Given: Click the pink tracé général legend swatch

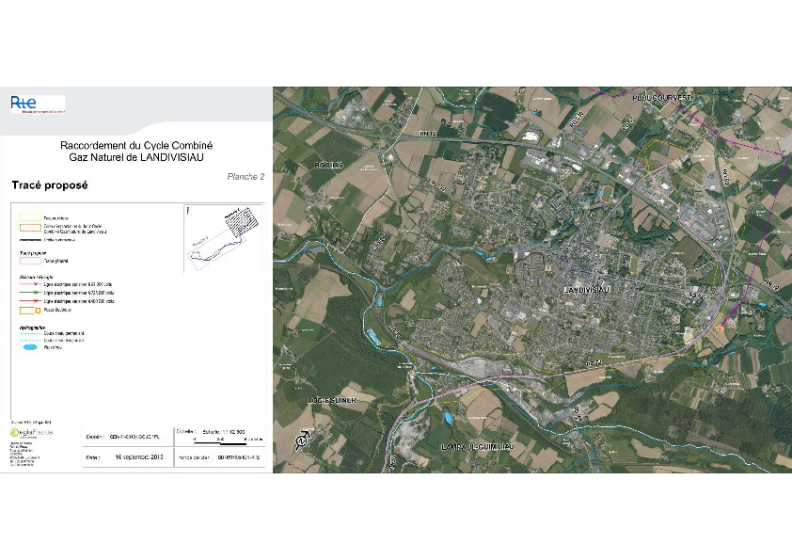Looking at the screenshot, I should [32, 260].
